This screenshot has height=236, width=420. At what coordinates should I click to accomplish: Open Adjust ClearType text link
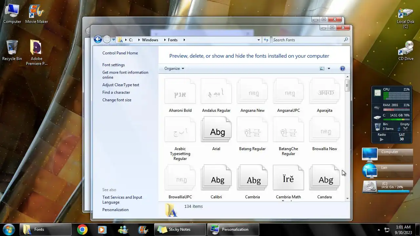(121, 85)
